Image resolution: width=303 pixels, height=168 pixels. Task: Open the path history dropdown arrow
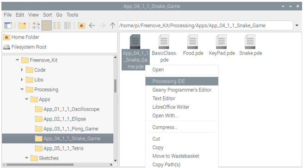[x=297, y=25]
